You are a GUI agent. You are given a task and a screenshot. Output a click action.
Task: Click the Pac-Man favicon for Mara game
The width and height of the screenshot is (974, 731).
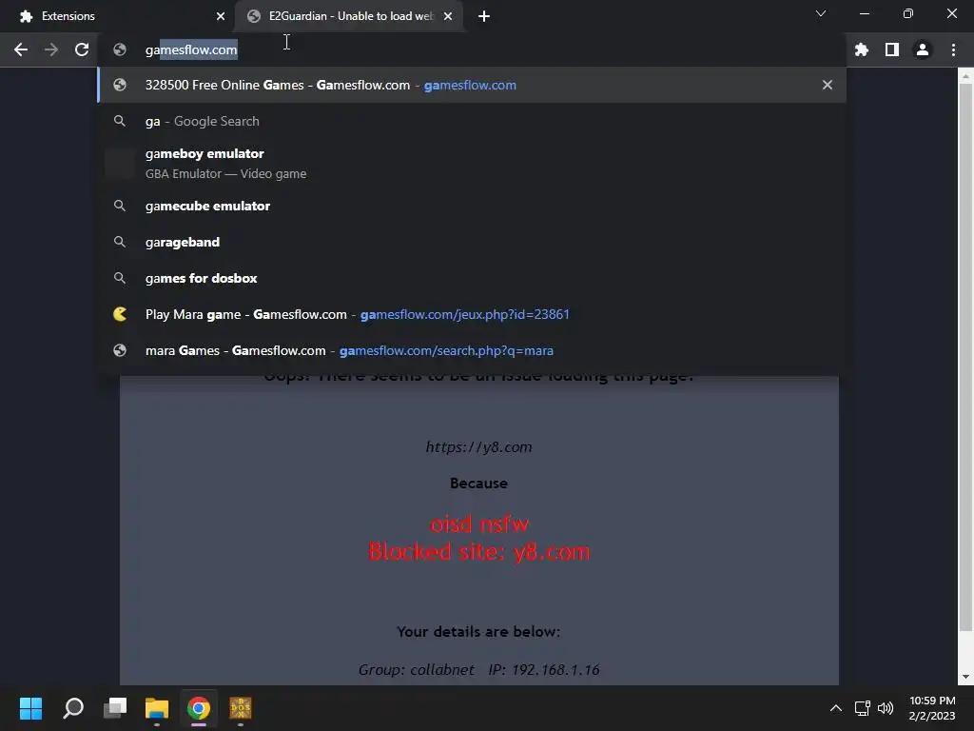tap(120, 314)
